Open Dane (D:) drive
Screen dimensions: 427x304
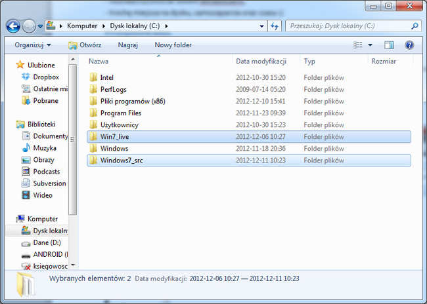[41, 242]
